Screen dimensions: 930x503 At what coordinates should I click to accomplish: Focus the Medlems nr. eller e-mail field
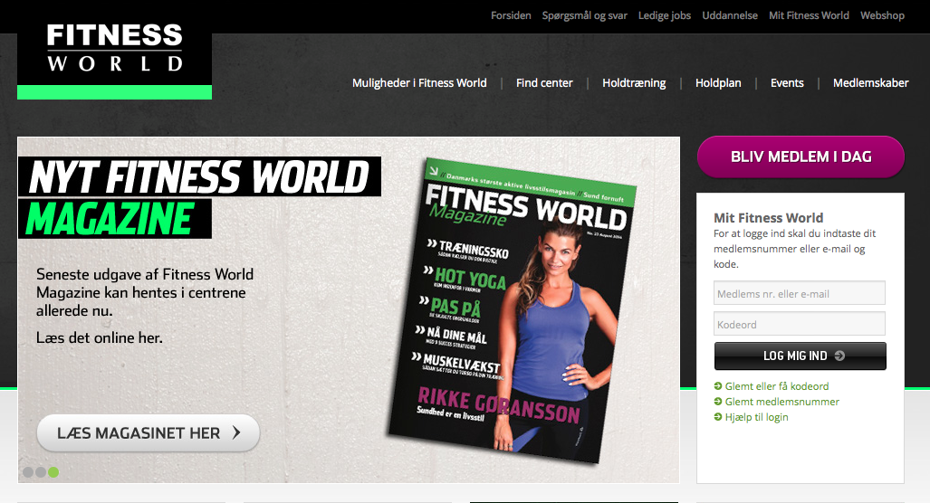pyautogui.click(x=800, y=293)
